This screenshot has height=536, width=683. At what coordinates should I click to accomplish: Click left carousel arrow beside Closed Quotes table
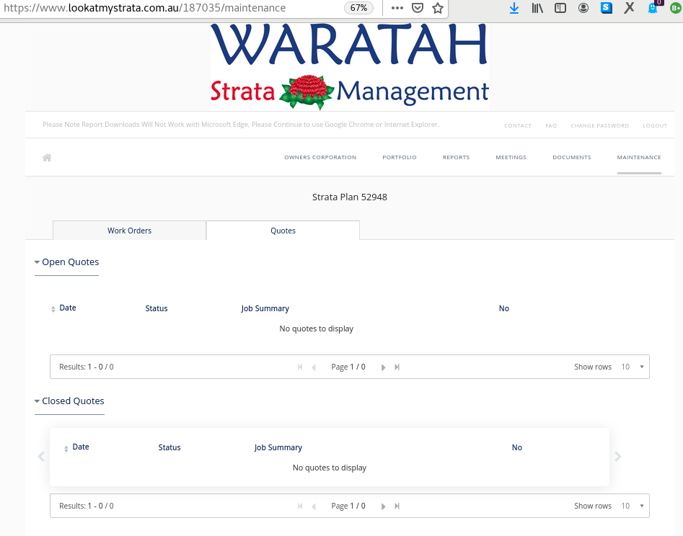click(41, 456)
